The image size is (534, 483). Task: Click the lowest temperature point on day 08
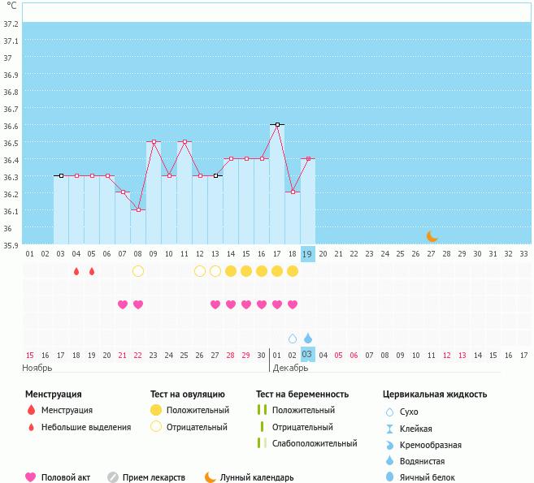138,210
